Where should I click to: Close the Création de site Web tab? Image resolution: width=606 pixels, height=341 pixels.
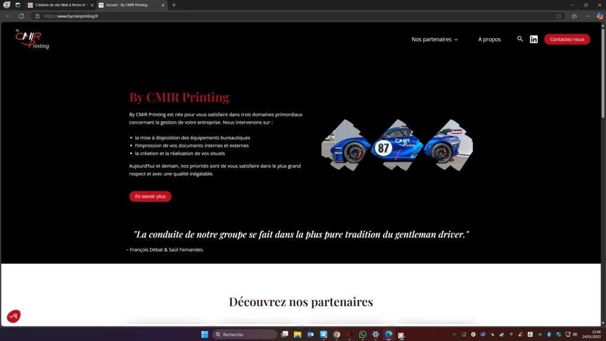point(92,5)
